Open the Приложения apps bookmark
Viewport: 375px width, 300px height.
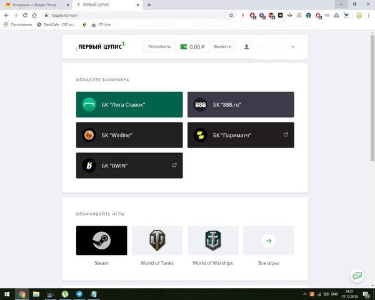pos(18,24)
